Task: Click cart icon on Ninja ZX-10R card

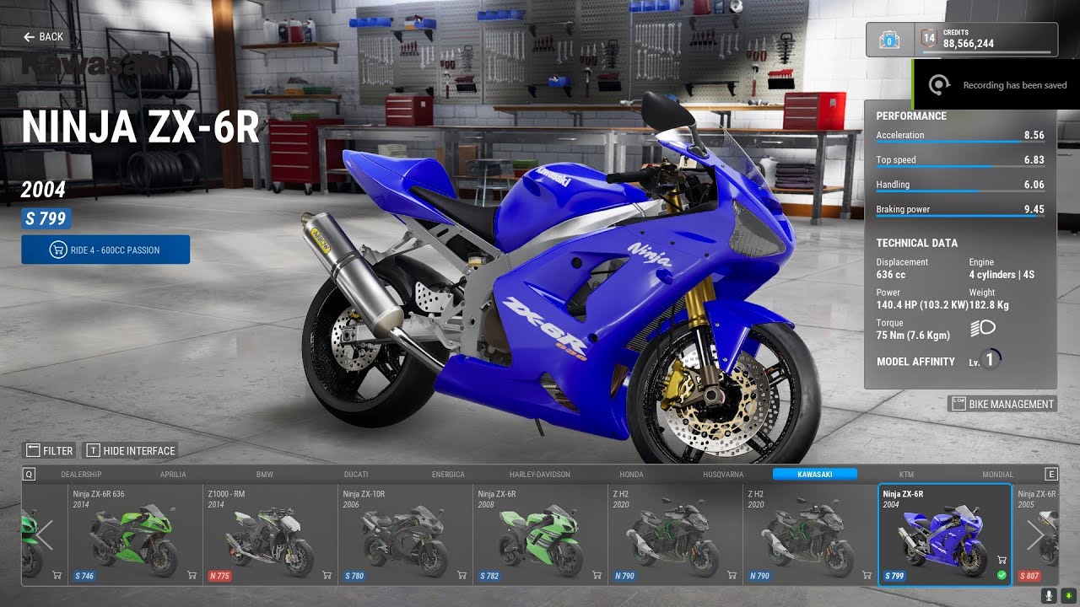Action: point(462,576)
